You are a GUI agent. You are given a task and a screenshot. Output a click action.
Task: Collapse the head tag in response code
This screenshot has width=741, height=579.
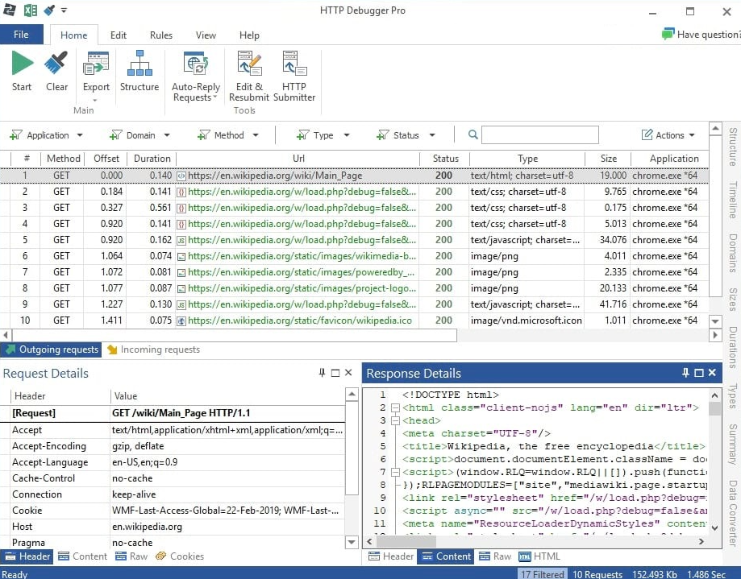(395, 420)
